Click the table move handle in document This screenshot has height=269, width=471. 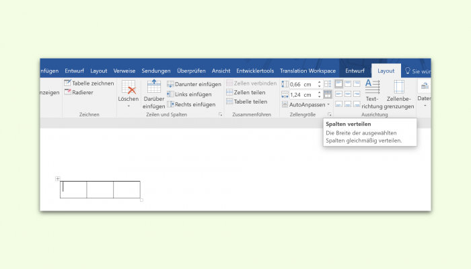(x=58, y=179)
